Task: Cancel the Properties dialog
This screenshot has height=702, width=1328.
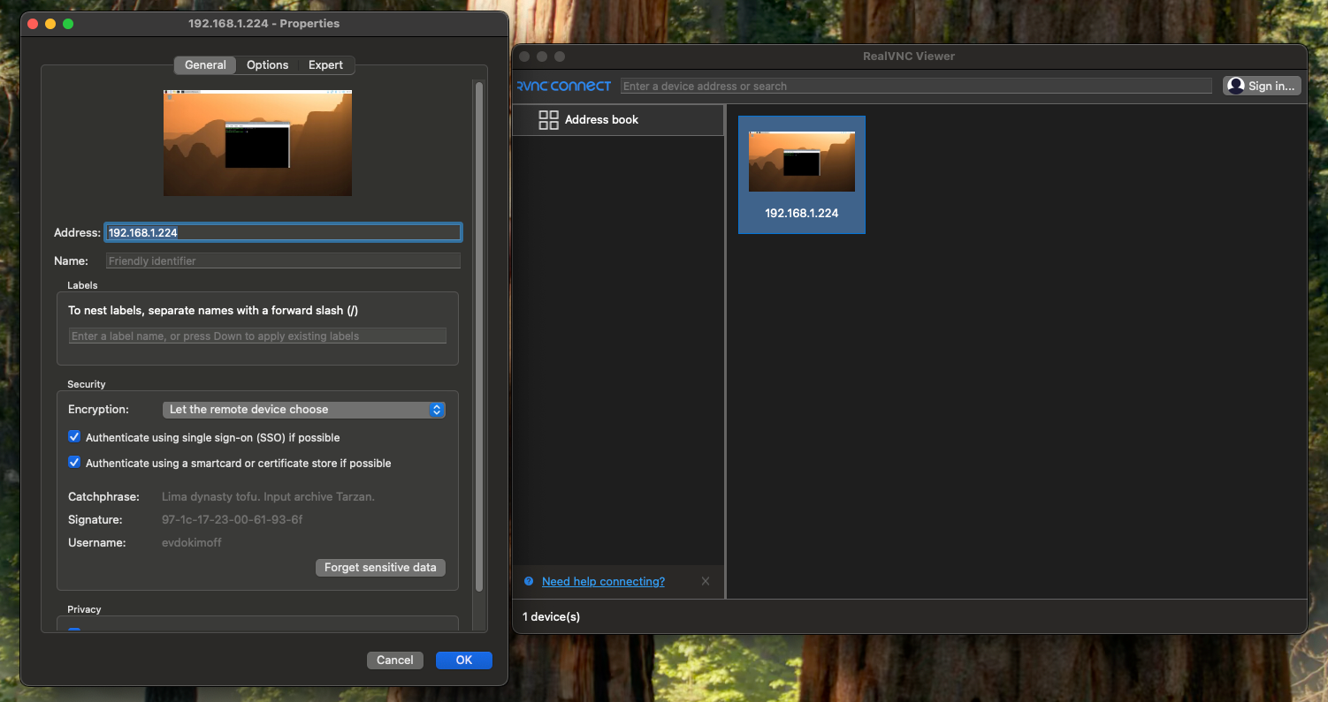Action: pyautogui.click(x=394, y=660)
